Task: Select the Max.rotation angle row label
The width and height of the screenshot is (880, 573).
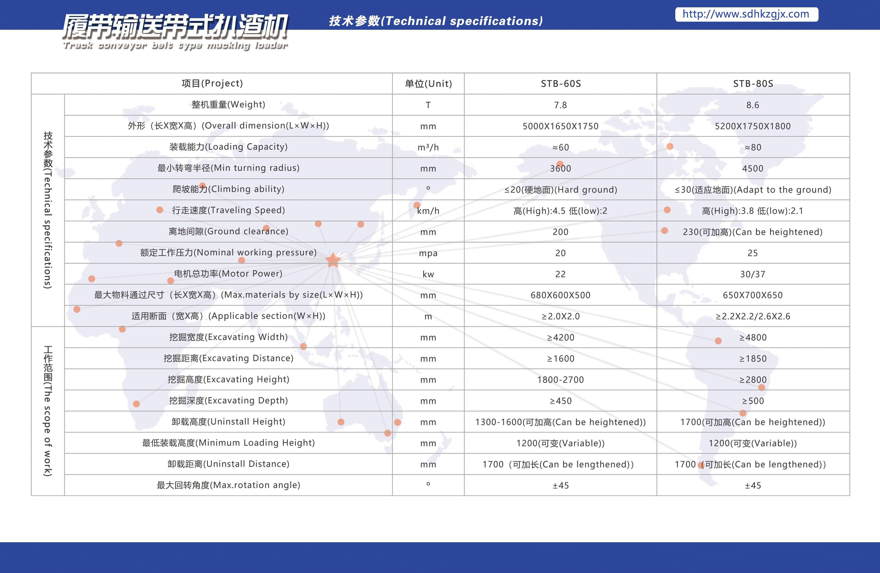Action: [228, 485]
